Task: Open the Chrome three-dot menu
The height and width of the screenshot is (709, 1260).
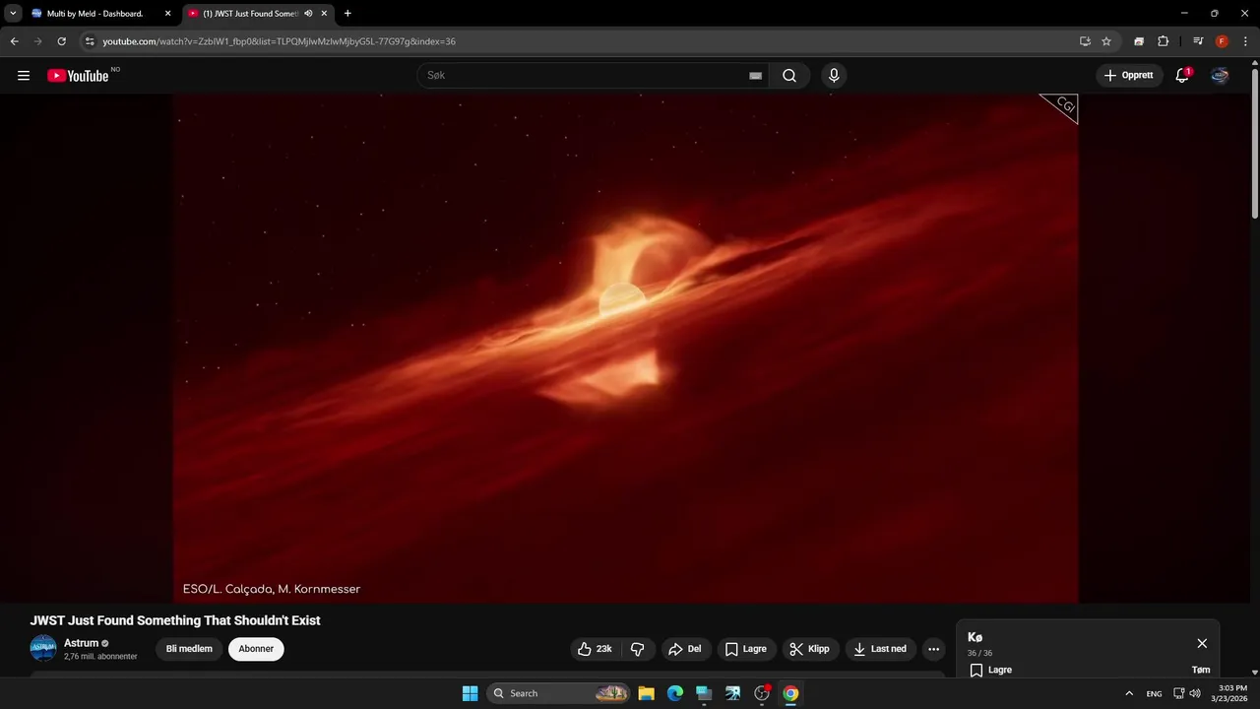Action: [x=1245, y=41]
